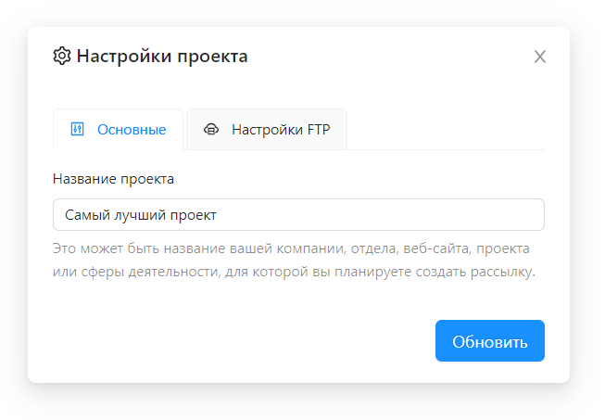The image size is (605, 420).
Task: Click the Название проекта field label
Action: click(113, 179)
